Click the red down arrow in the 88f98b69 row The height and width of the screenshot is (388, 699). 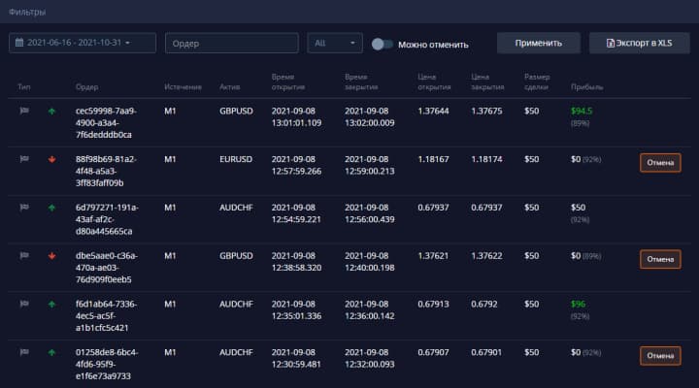point(51,159)
